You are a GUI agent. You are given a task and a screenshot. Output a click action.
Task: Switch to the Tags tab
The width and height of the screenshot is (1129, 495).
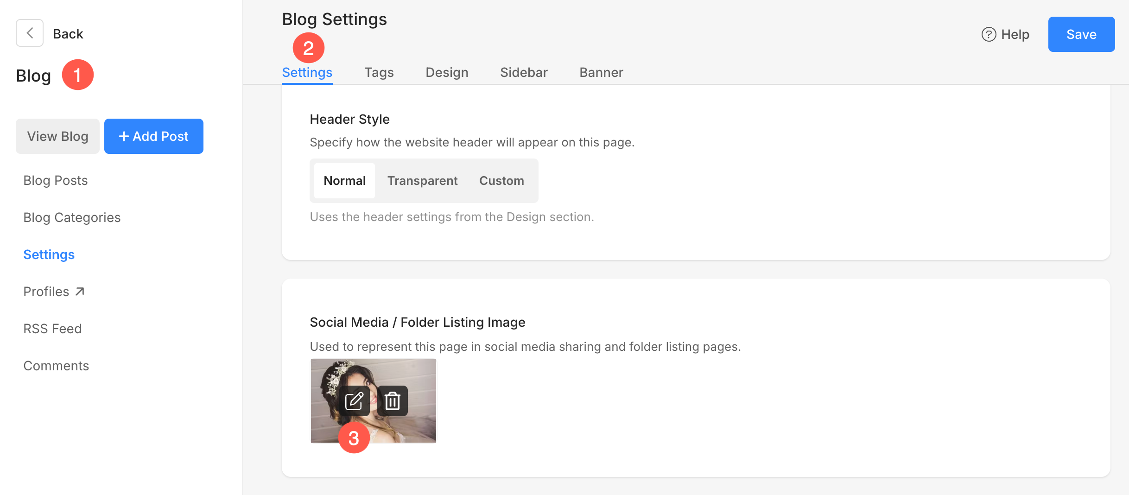point(379,72)
